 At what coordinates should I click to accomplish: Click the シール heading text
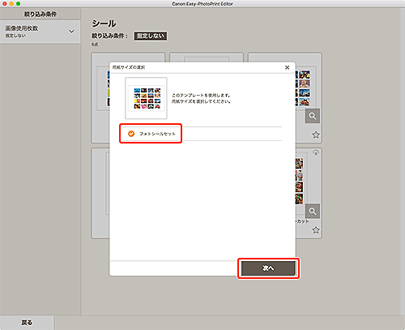tap(104, 24)
